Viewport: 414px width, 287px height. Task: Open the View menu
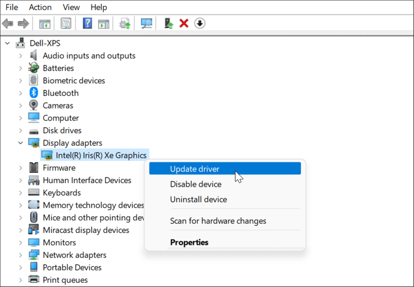point(71,7)
